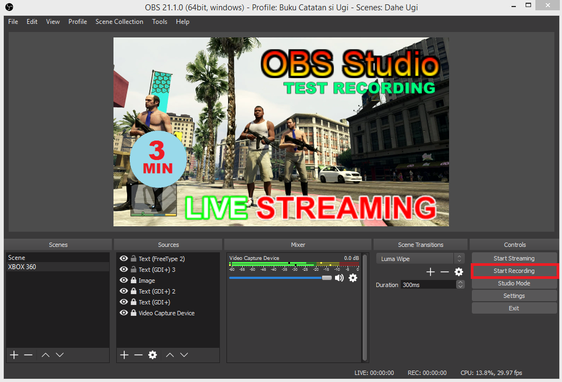
Task: Open source properties gear in Sources panel
Action: click(153, 355)
